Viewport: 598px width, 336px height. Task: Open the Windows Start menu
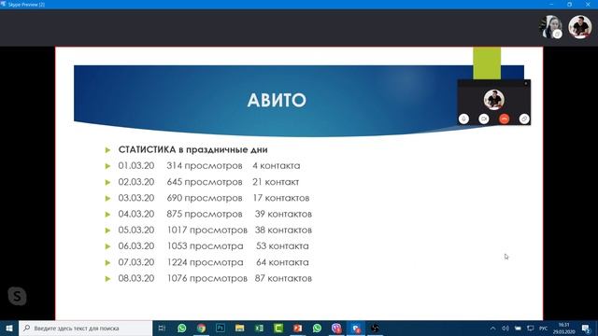[9, 328]
